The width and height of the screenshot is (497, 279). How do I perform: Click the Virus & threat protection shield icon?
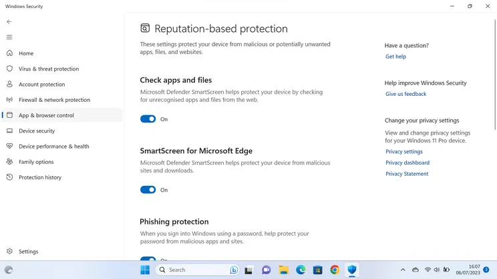(x=9, y=69)
